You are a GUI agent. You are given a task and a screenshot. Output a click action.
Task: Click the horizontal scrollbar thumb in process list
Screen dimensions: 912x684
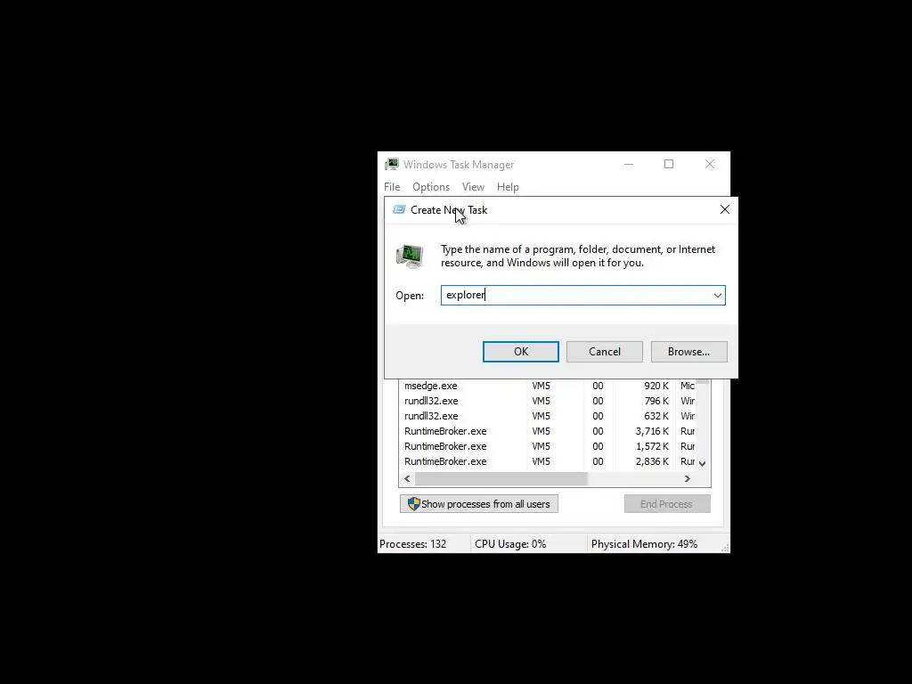tap(501, 478)
